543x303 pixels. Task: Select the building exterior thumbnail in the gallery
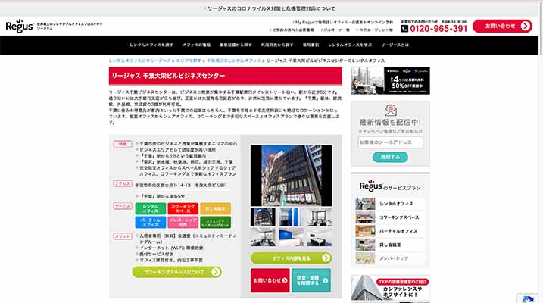(263, 217)
